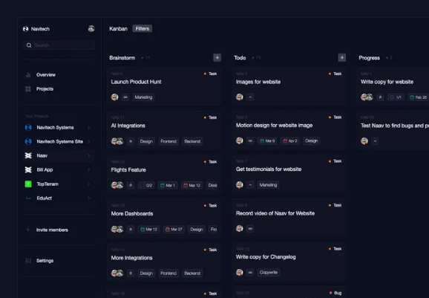Image resolution: width=429 pixels, height=298 pixels.
Task: Expand the EduAct chevron
Action: click(x=88, y=198)
